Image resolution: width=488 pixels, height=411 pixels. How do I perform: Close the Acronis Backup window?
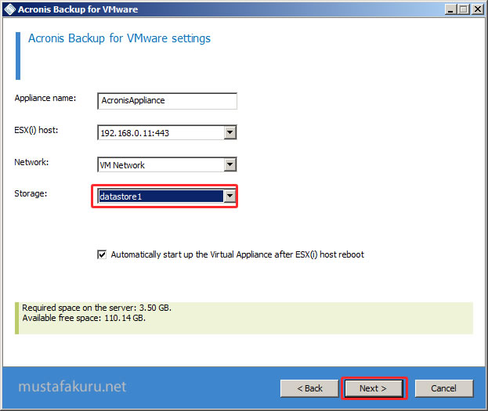click(x=478, y=9)
